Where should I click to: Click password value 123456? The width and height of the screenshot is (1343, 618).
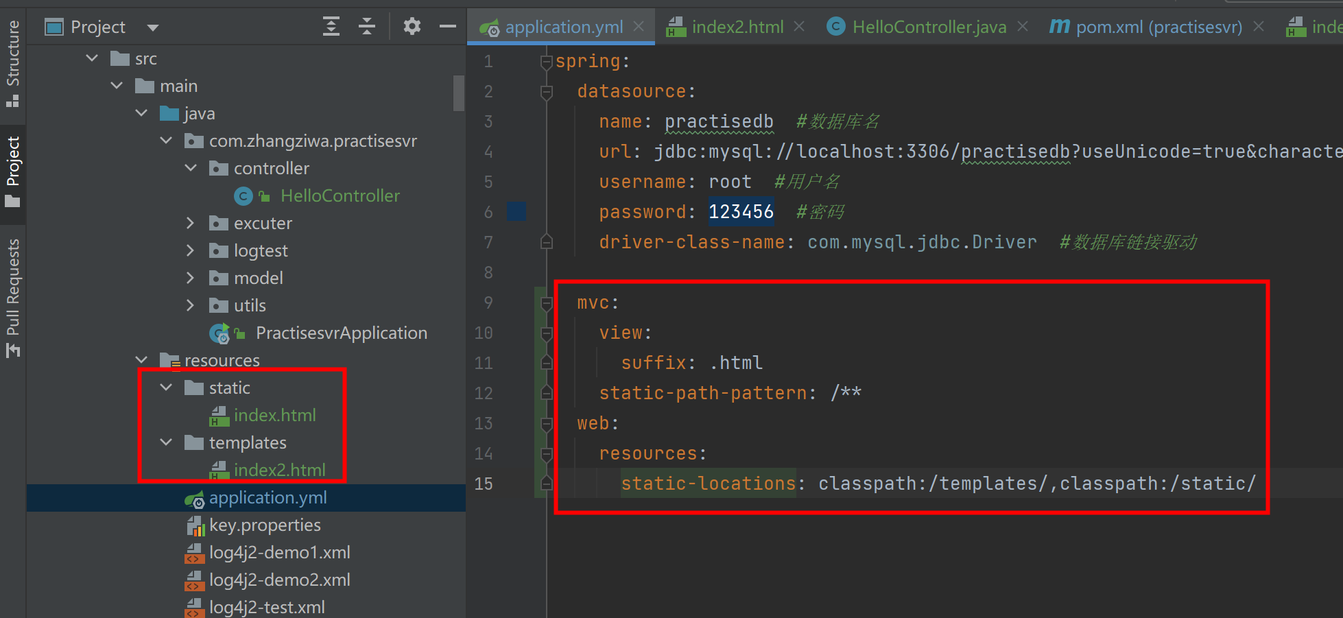coord(741,212)
